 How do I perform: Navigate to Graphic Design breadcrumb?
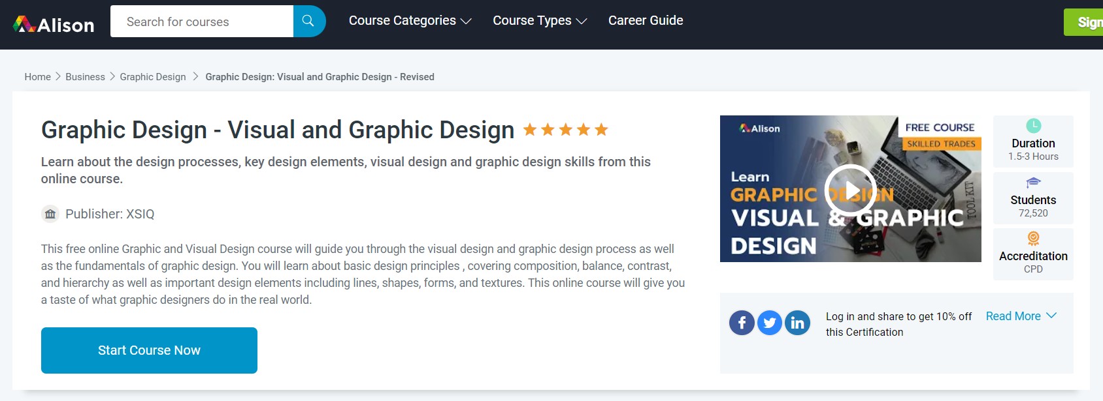153,77
